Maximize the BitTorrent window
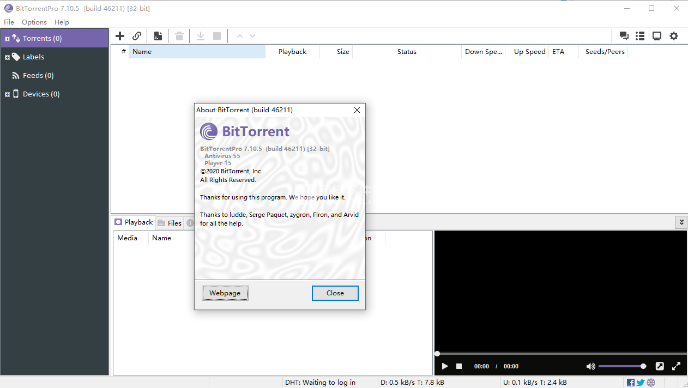688x388 pixels. tap(651, 8)
